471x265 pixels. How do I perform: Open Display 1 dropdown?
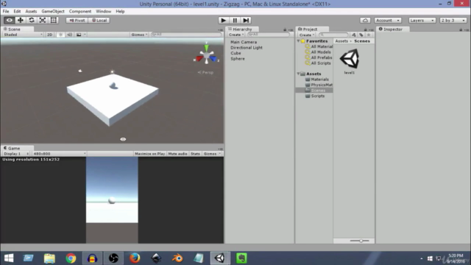[x=16, y=154]
